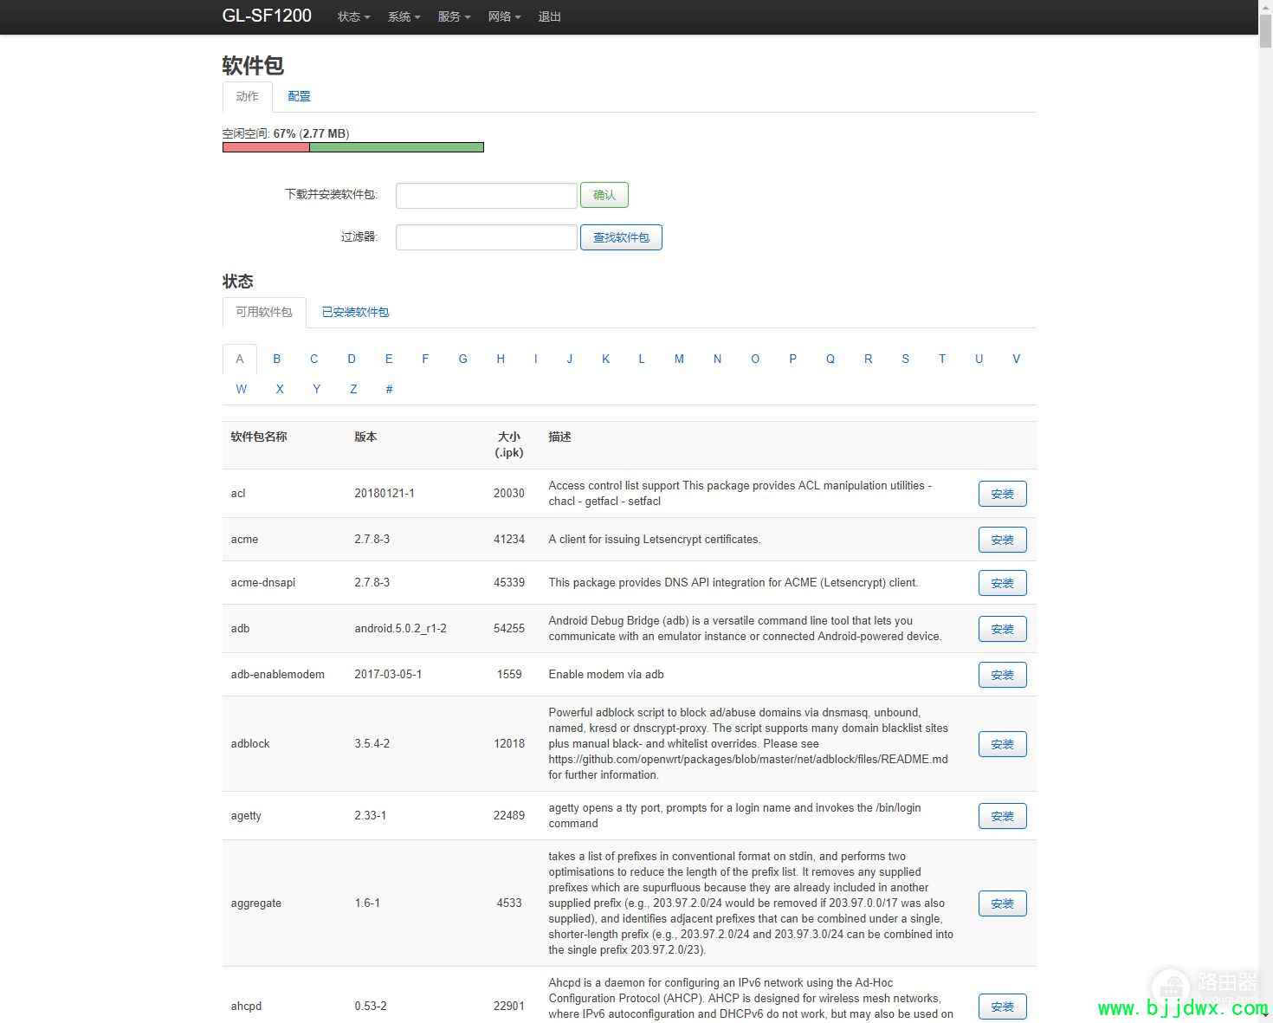Click the adb-enablemodem package name
The height and width of the screenshot is (1023, 1273).
coord(278,675)
